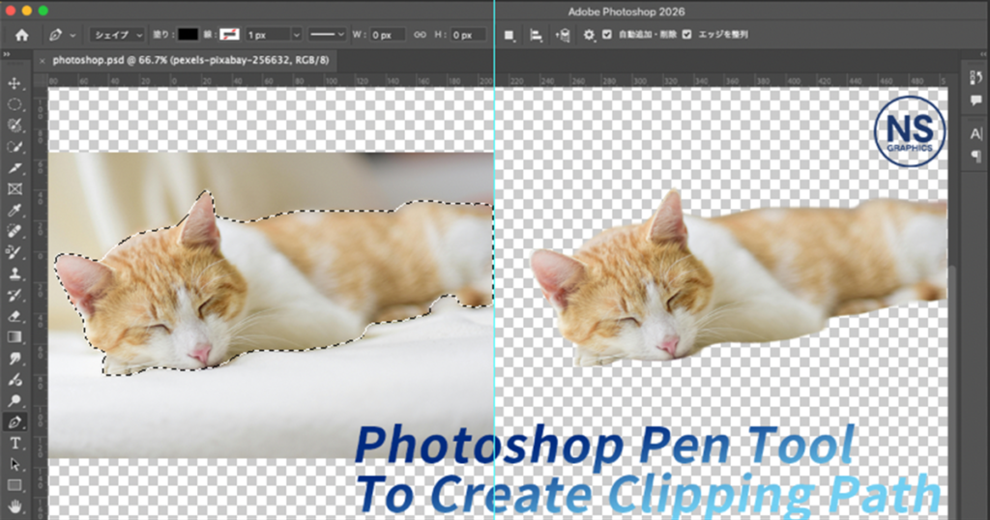
Task: Select the Frame tool in toolbar
Action: [15, 189]
